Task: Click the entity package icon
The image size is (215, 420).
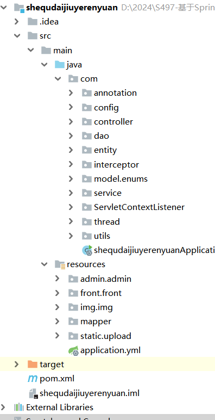Action: click(x=87, y=150)
